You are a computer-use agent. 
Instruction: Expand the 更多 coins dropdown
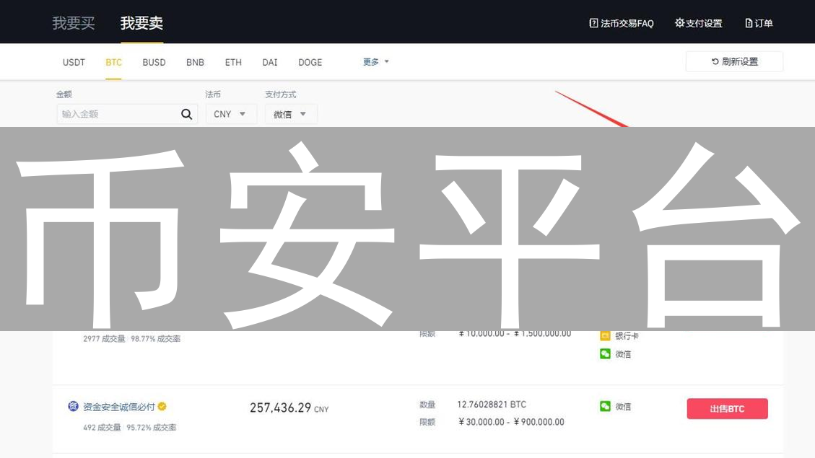[x=376, y=62]
